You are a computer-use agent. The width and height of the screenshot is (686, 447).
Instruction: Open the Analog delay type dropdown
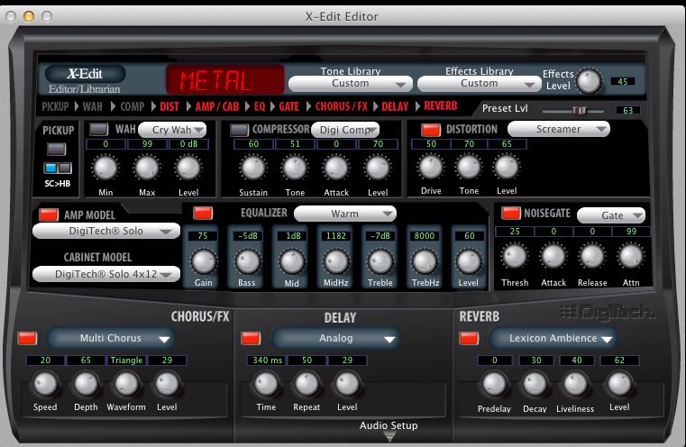[x=335, y=338]
